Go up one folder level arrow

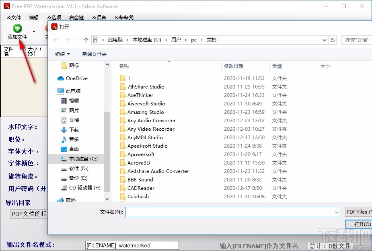[86, 40]
